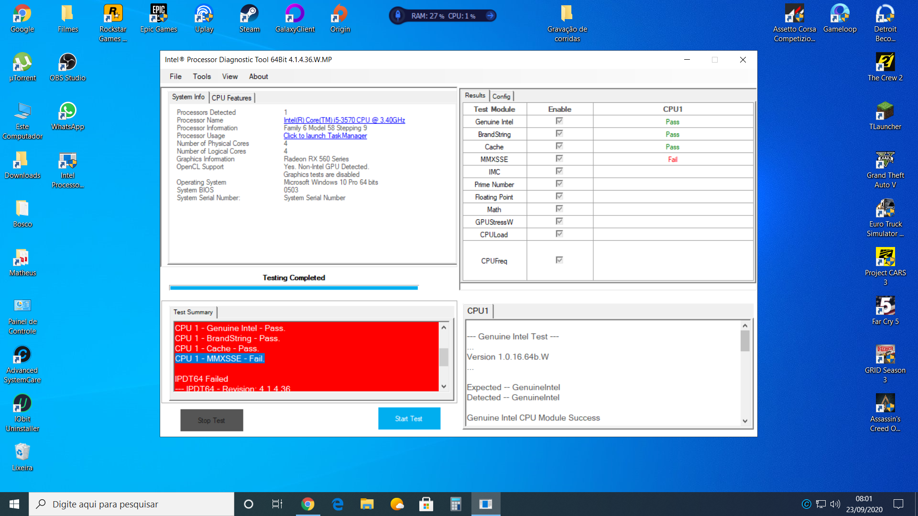Open the File menu
The image size is (918, 516).
(x=175, y=76)
